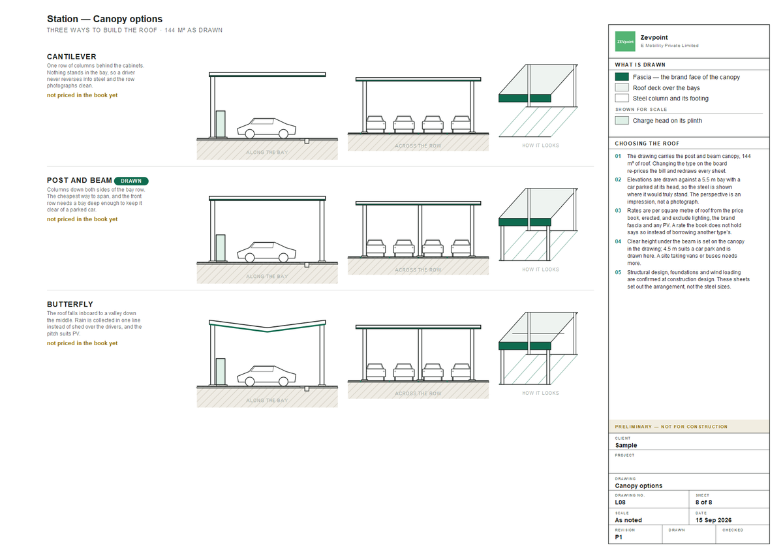Click 'ACROSS THE ROW' label under the Butterfly drawing

(x=418, y=393)
